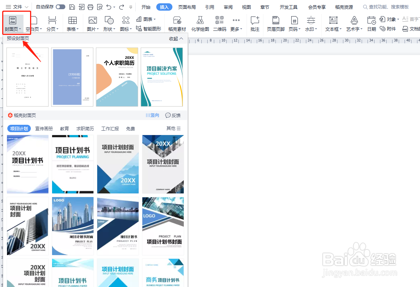The height and width of the screenshot is (287, 420).
Task: Switch to the 视图 tab
Action: [246, 7]
